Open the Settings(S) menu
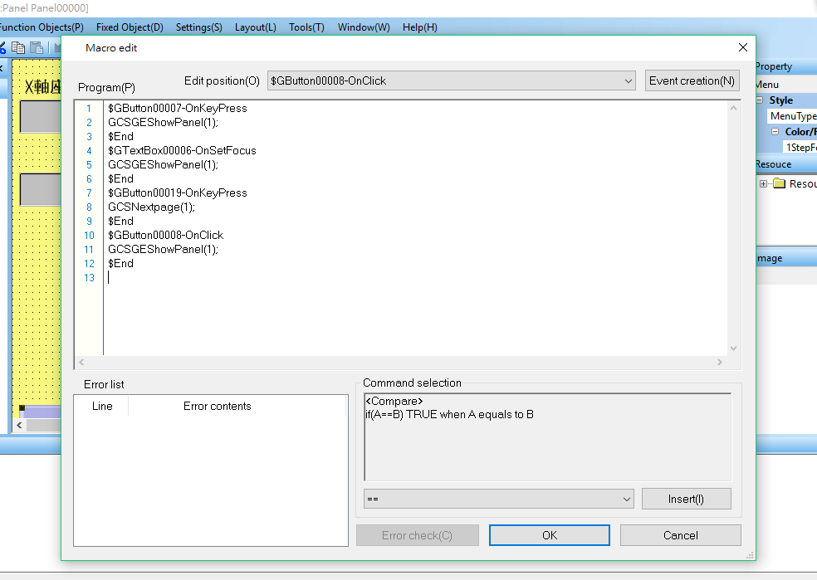 198,27
